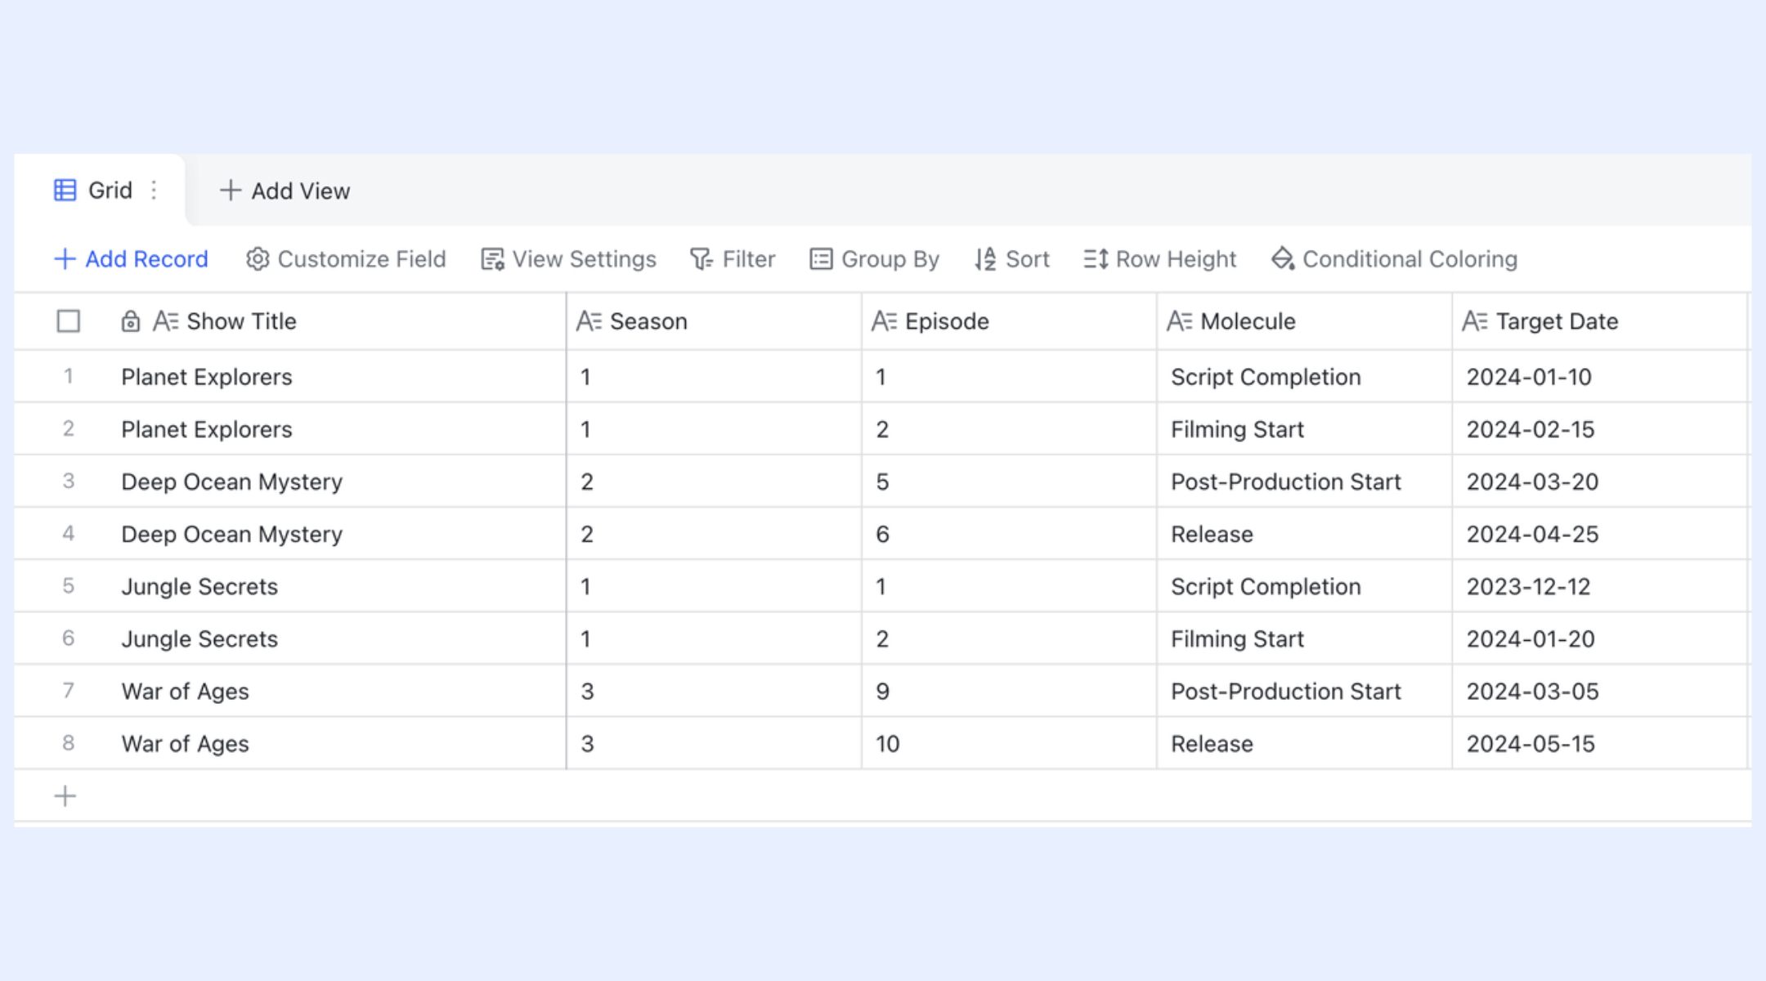Click the Target Date column header
The width and height of the screenshot is (1766, 981).
(x=1600, y=321)
